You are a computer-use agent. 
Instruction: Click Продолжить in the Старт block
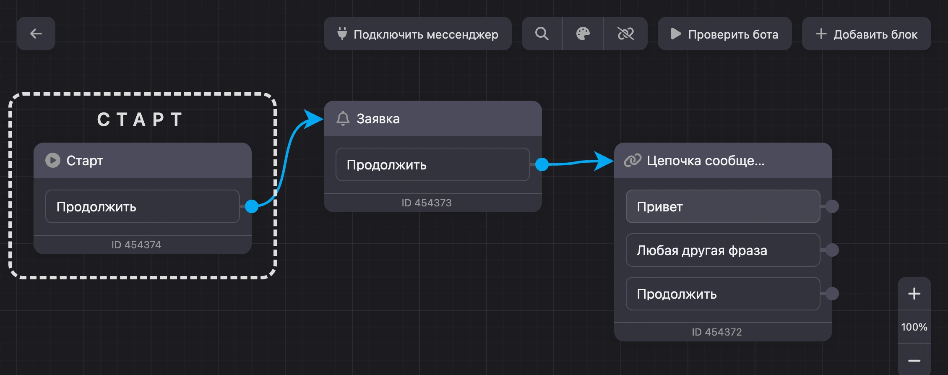tap(143, 206)
